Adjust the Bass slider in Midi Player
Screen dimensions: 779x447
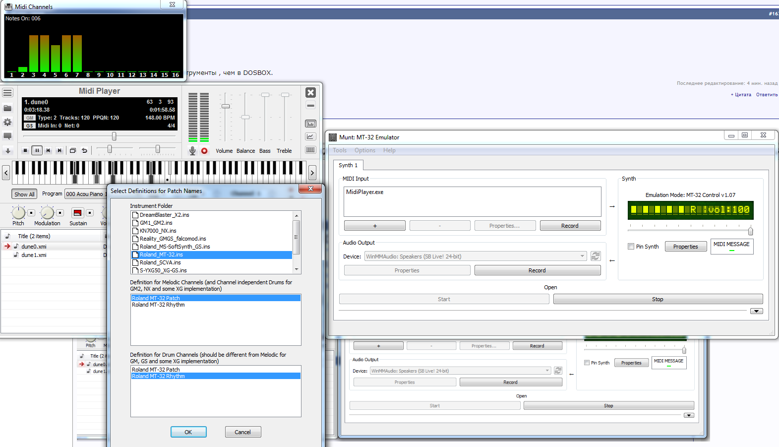point(265,95)
